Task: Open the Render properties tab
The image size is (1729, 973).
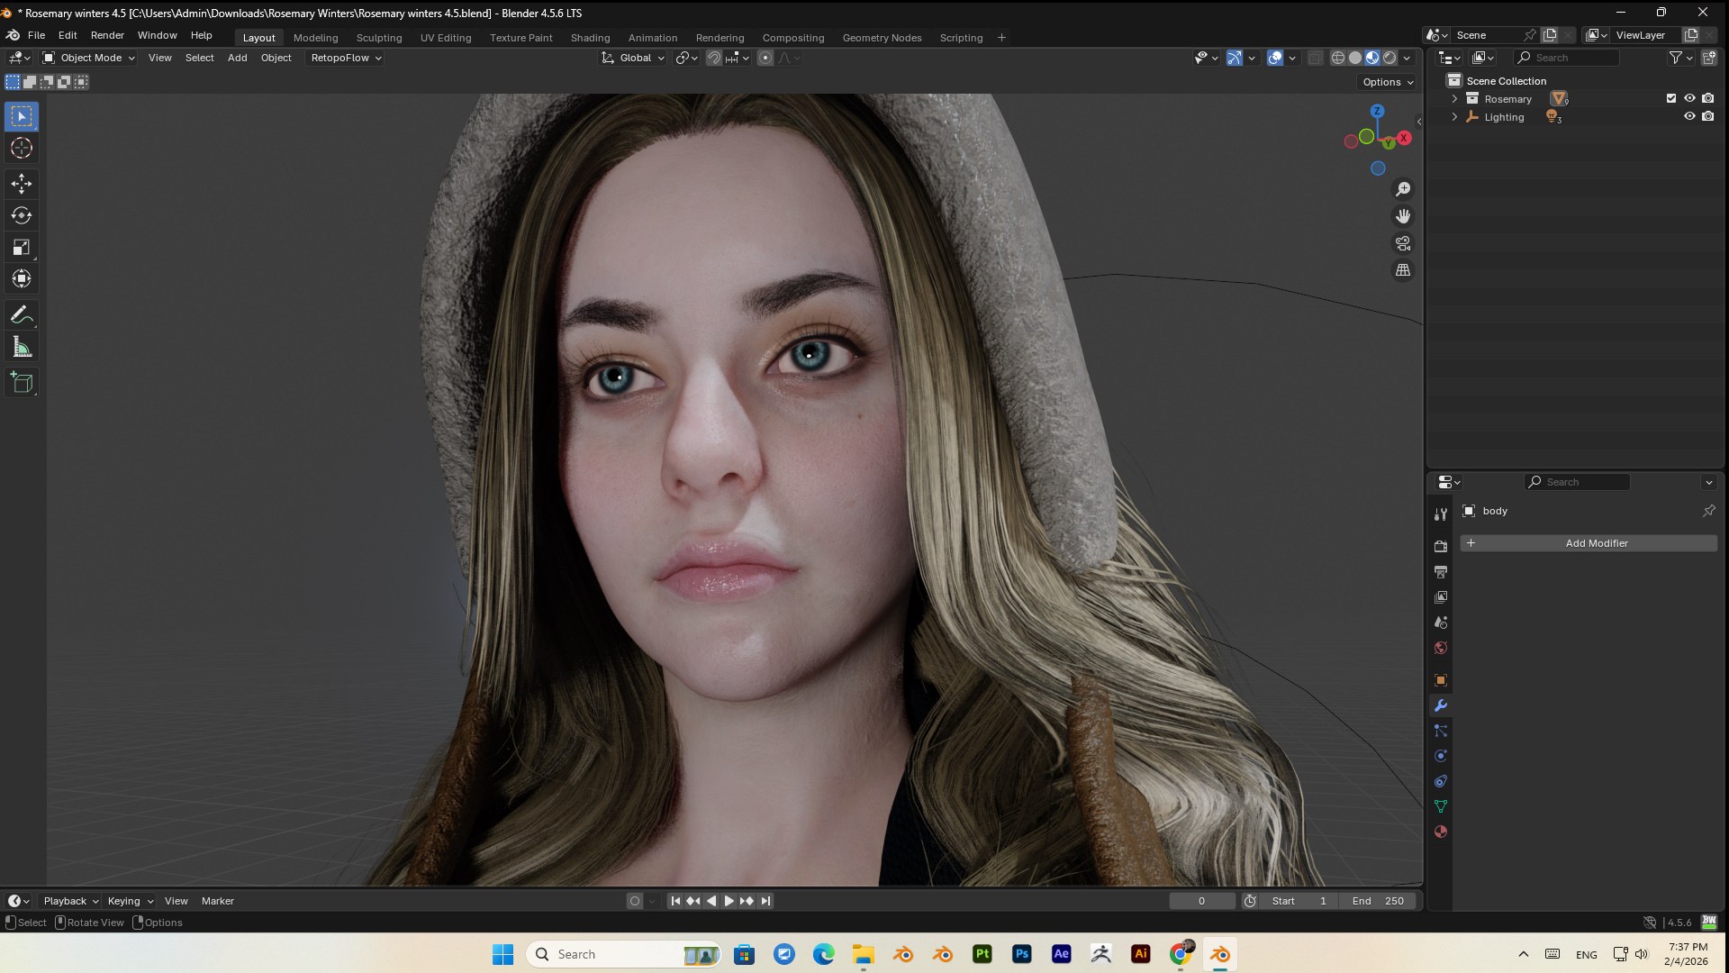Action: 1441,546
